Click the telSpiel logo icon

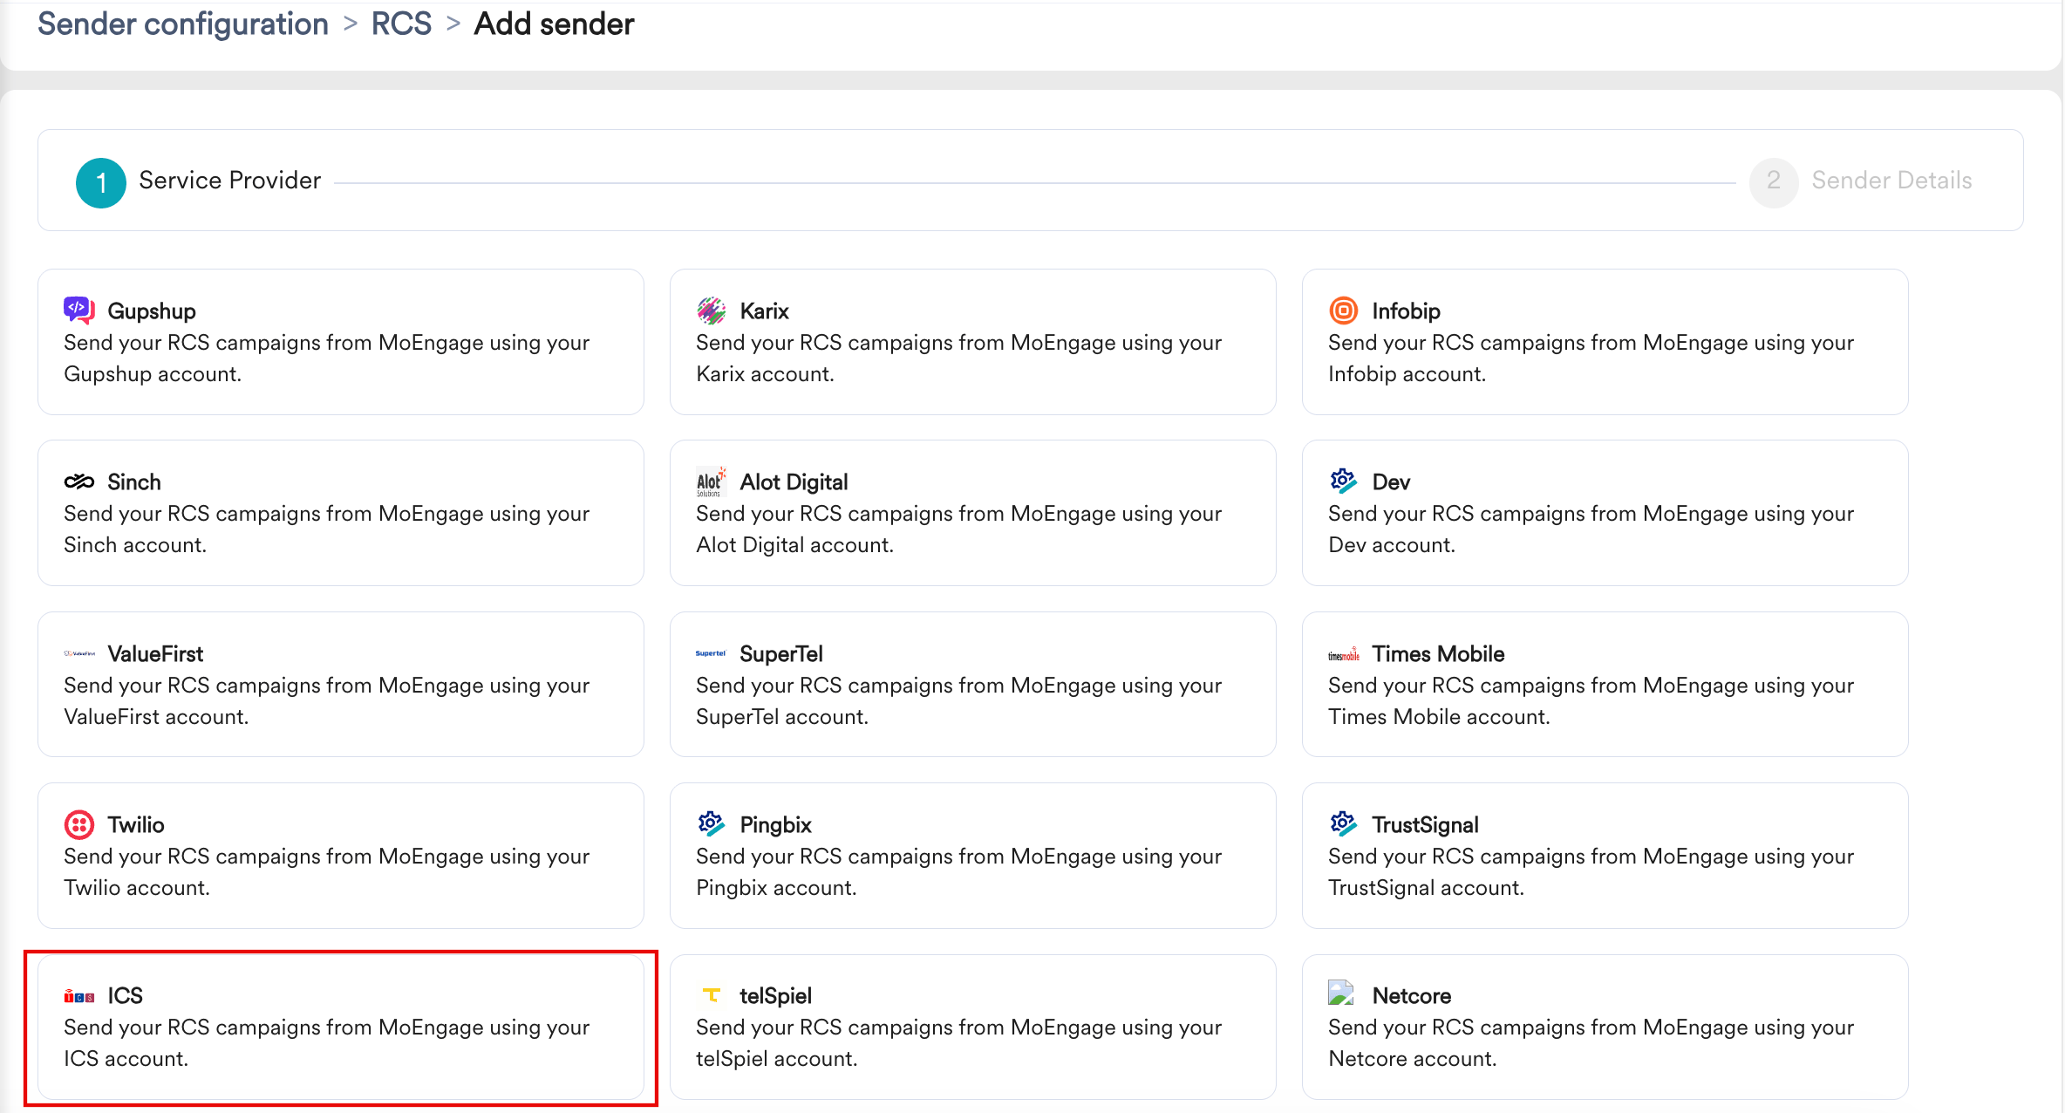pos(711,995)
